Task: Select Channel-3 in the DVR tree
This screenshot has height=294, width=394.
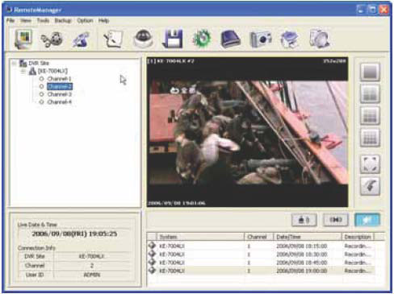Action: (60, 94)
